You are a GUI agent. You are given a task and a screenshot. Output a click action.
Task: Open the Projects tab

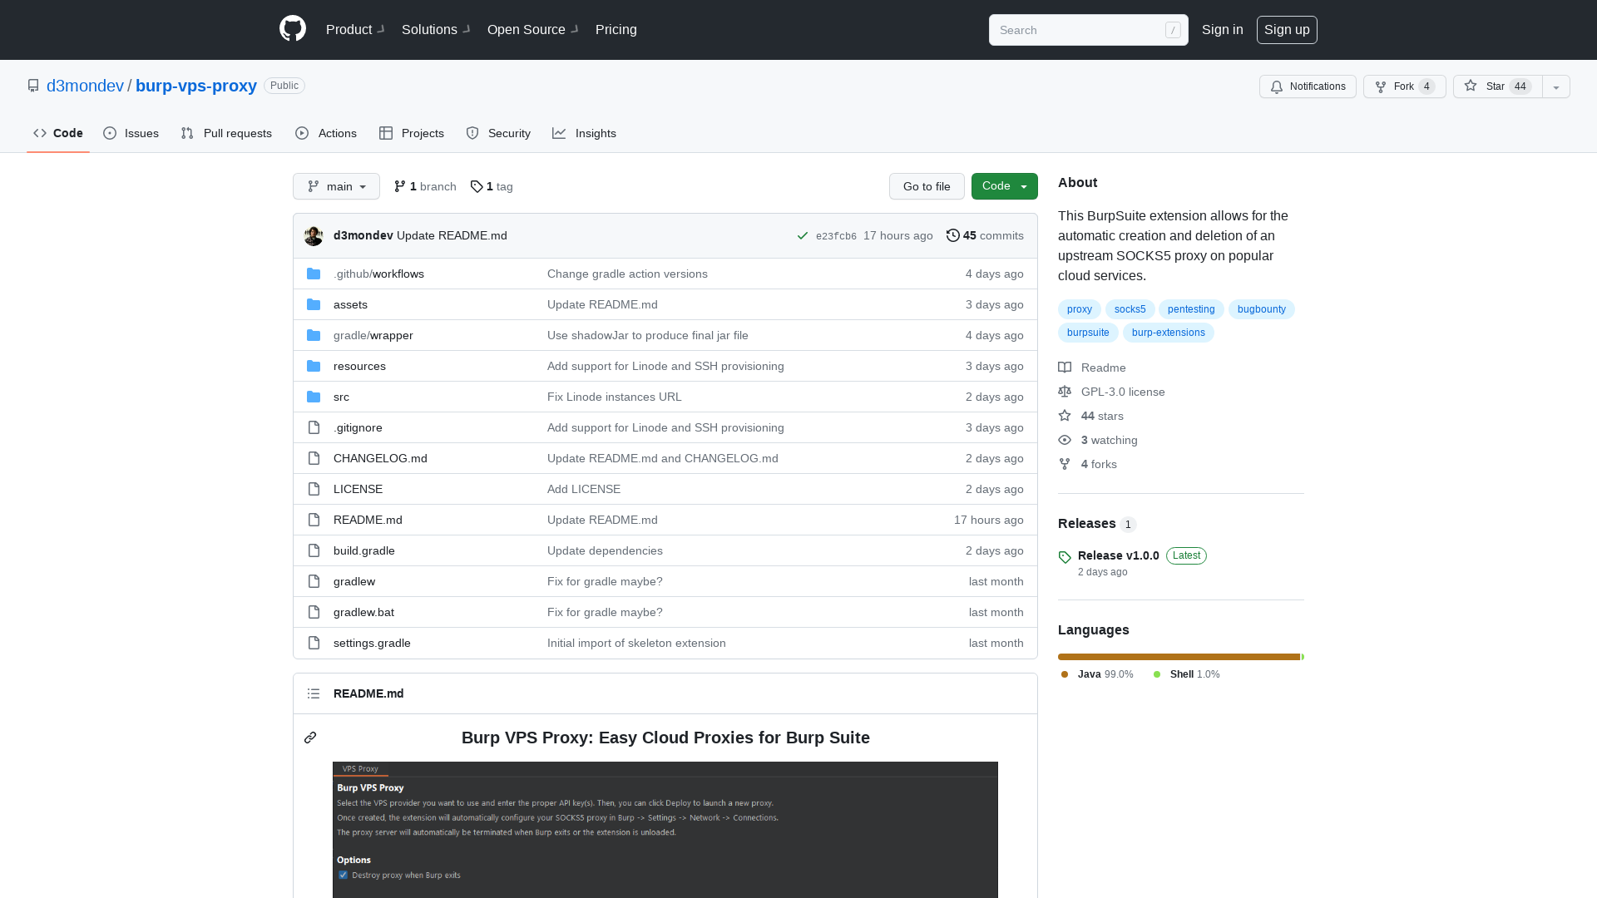click(x=412, y=133)
